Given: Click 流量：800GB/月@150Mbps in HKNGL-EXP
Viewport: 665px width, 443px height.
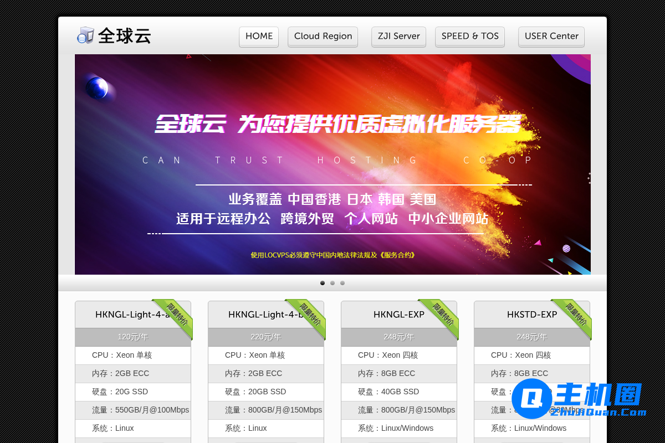Looking at the screenshot, I should click(x=399, y=410).
